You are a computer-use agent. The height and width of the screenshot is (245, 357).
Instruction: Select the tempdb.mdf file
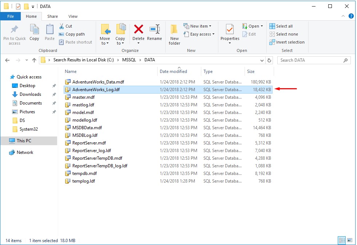click(84, 173)
